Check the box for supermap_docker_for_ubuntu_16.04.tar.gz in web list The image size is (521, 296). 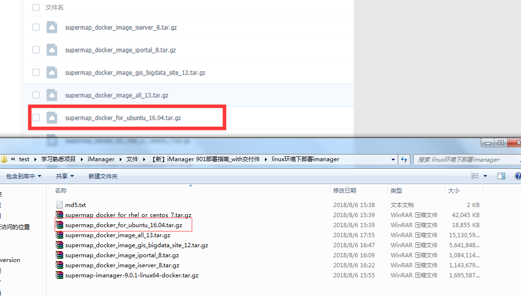pyautogui.click(x=36, y=117)
